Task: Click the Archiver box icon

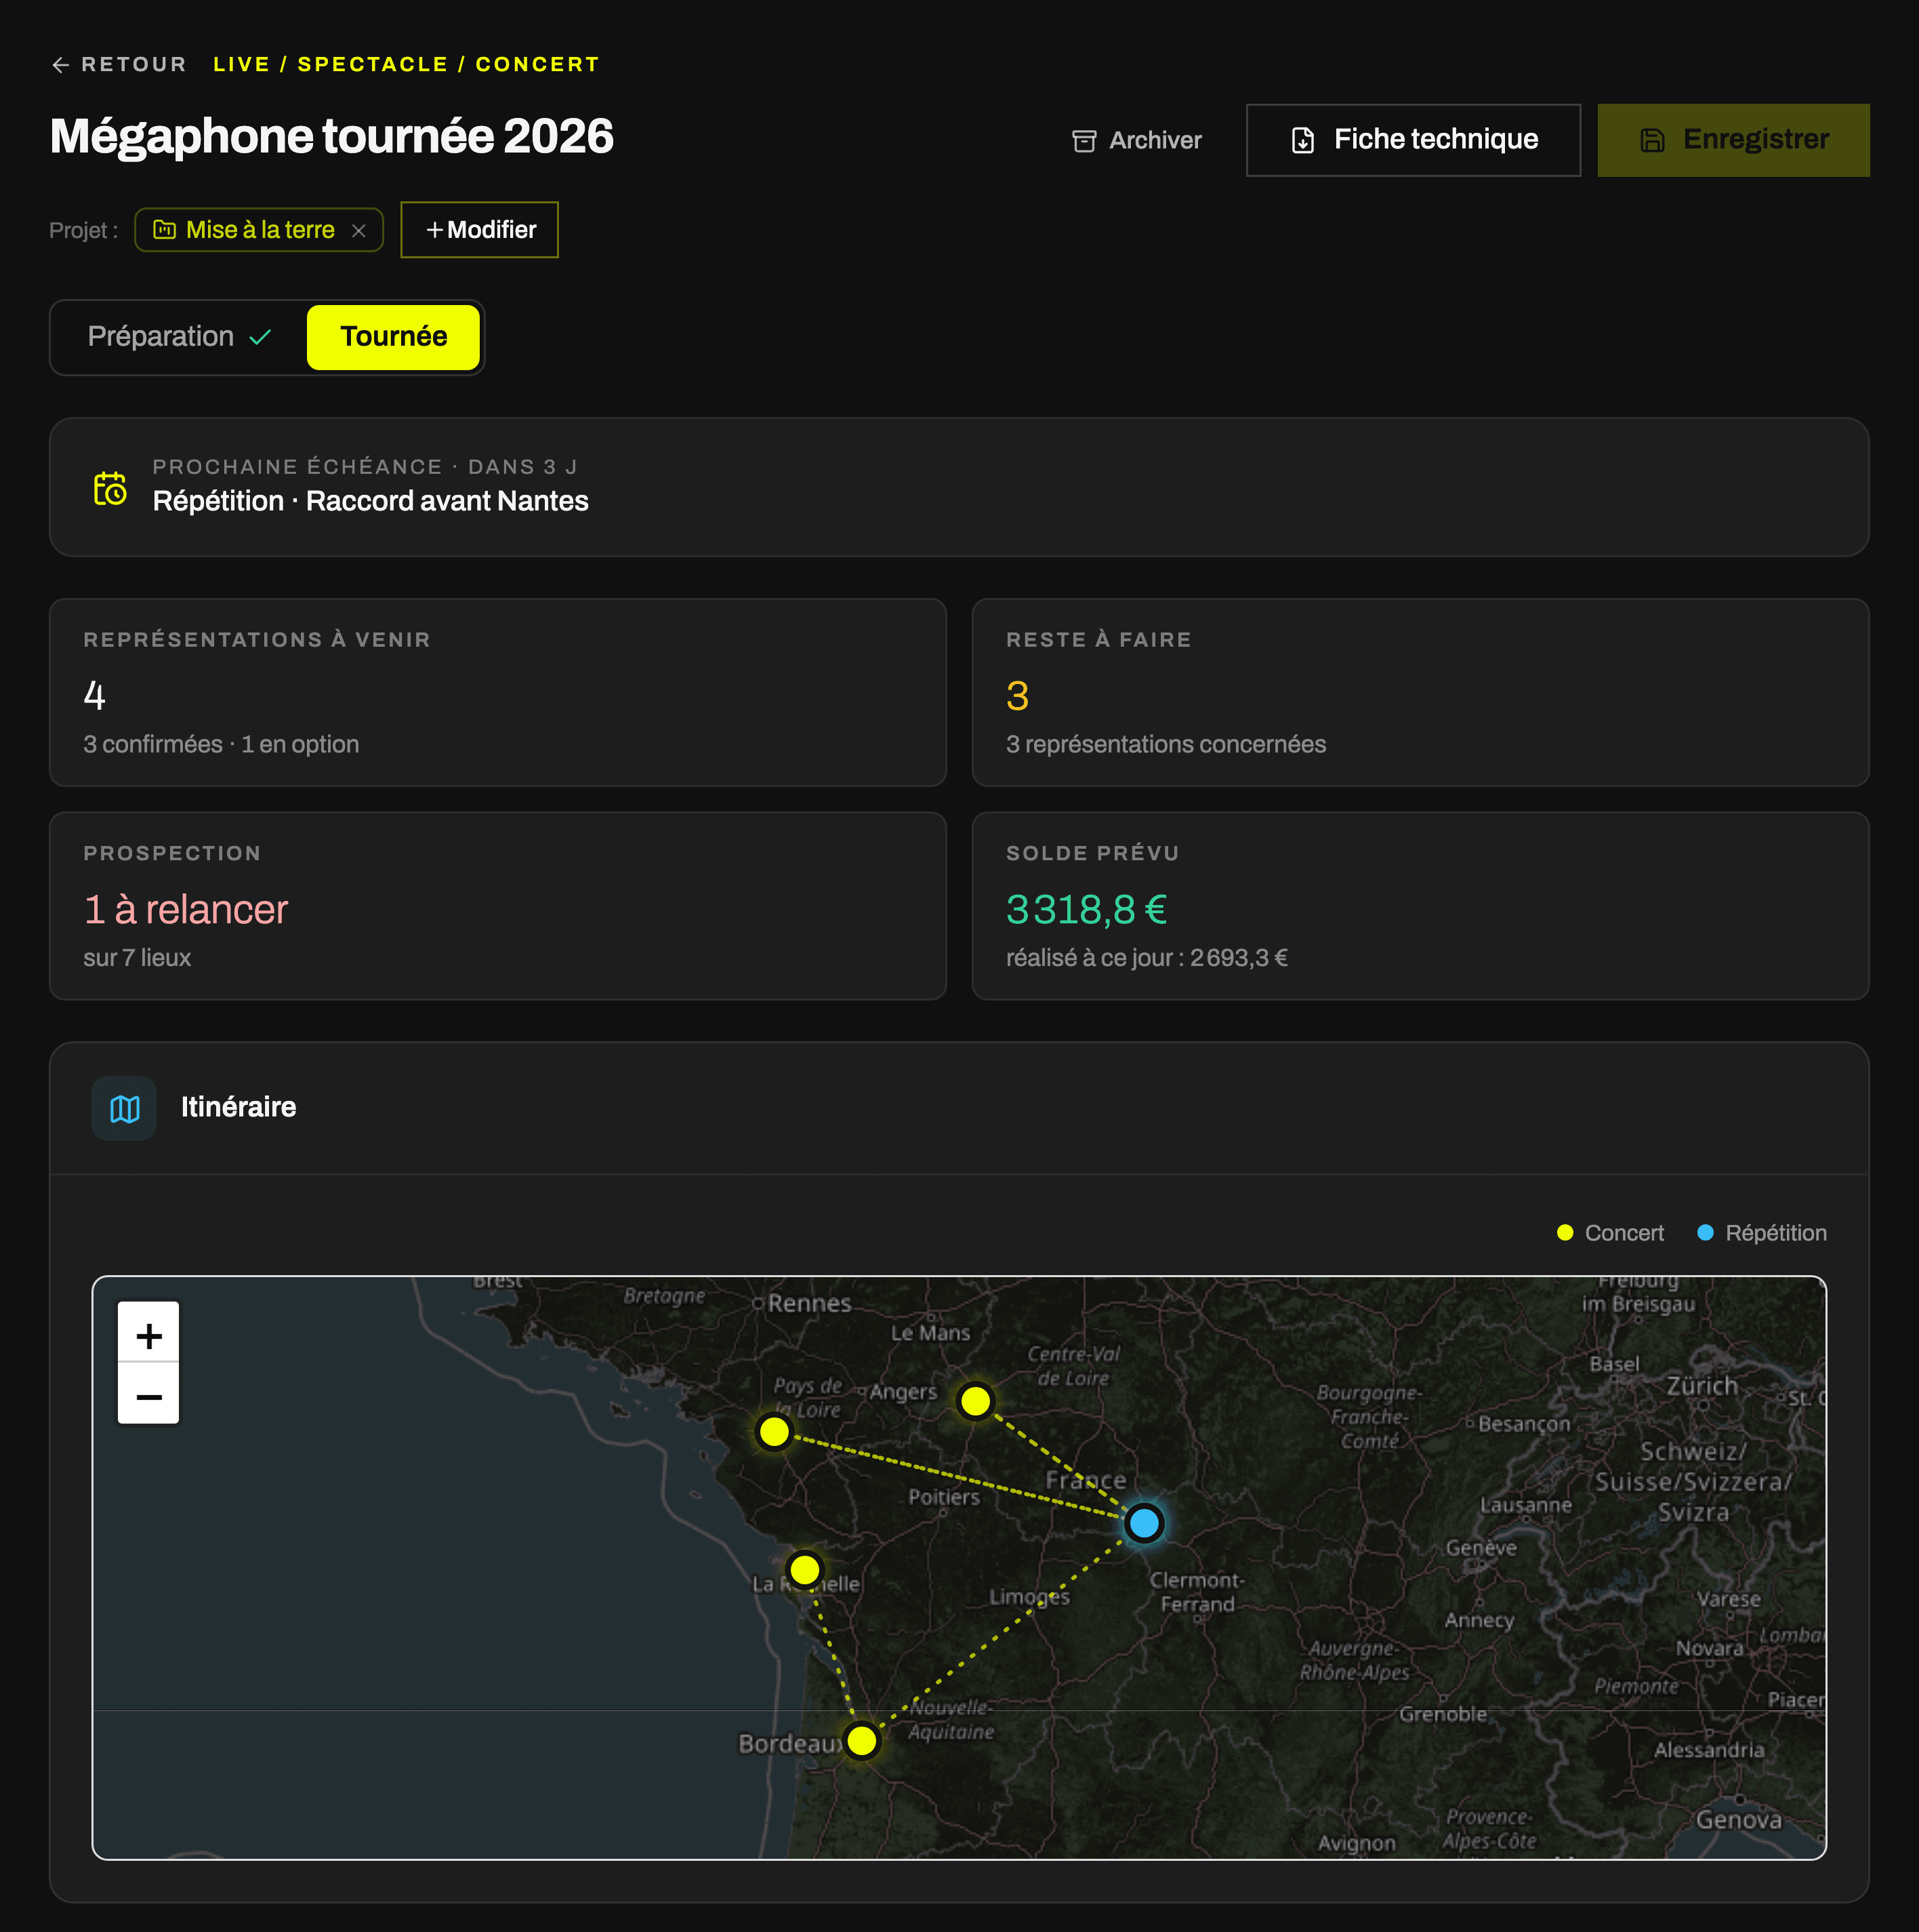Action: [x=1084, y=141]
